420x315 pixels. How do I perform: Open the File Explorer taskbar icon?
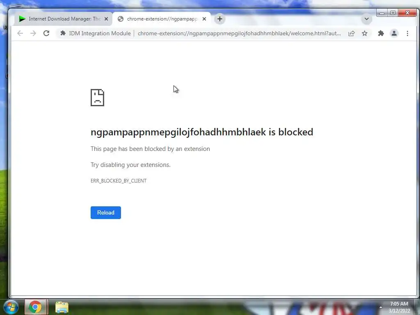click(62, 307)
